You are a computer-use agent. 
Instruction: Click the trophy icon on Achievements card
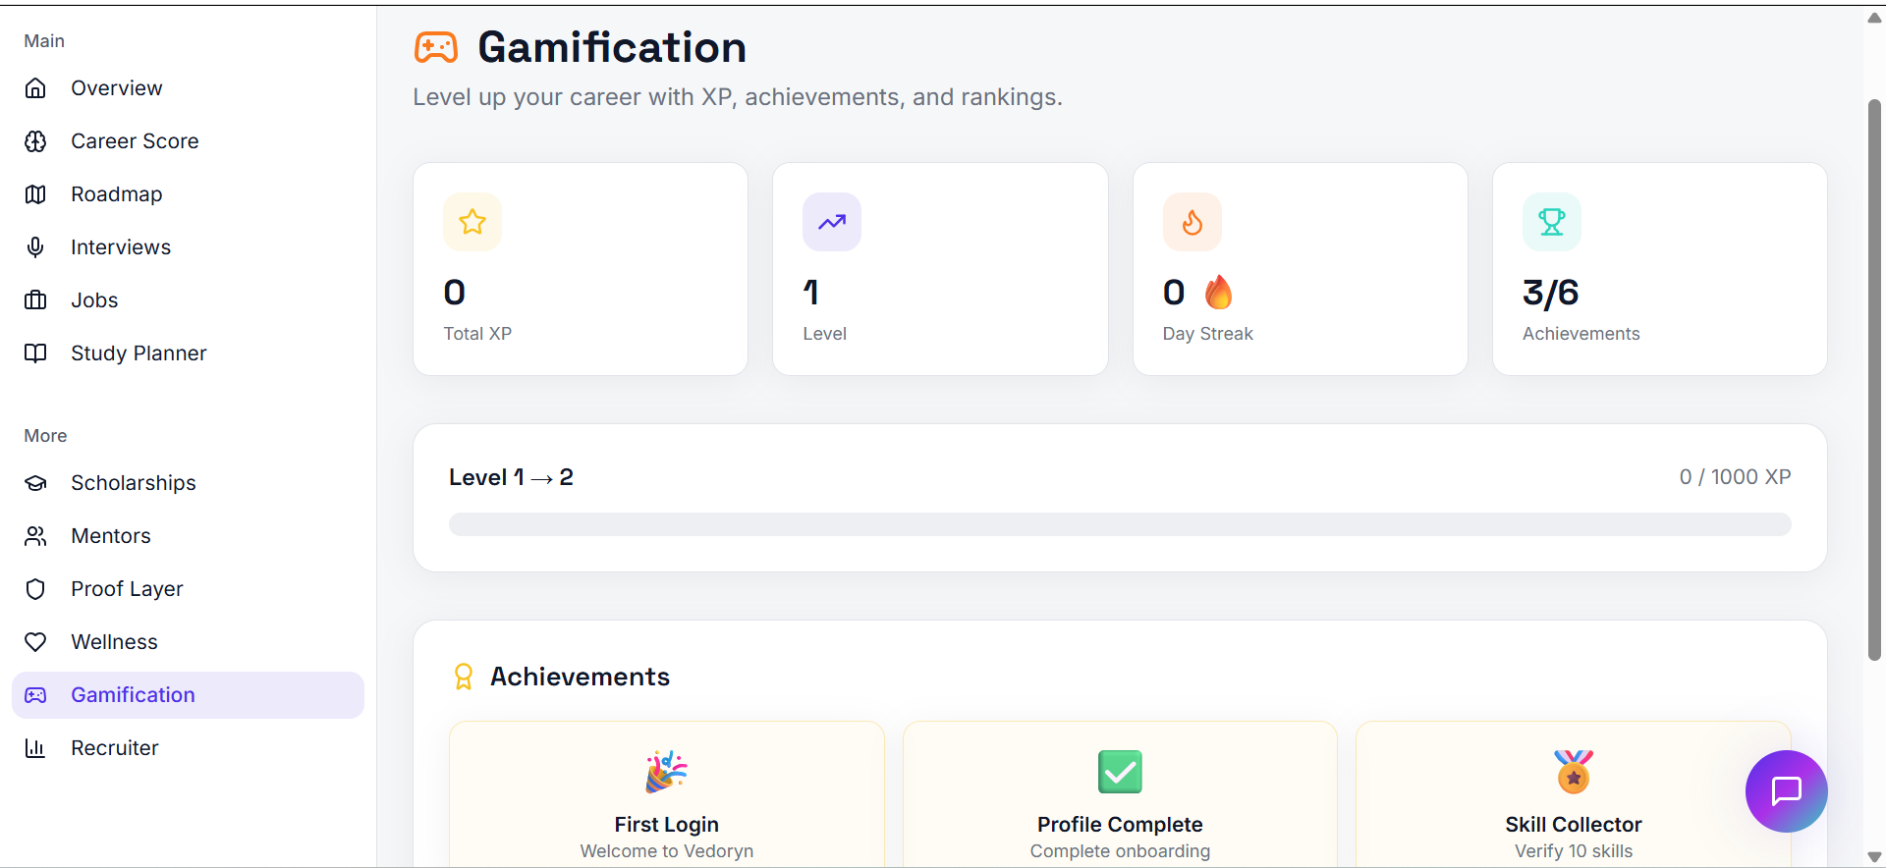point(1552,222)
